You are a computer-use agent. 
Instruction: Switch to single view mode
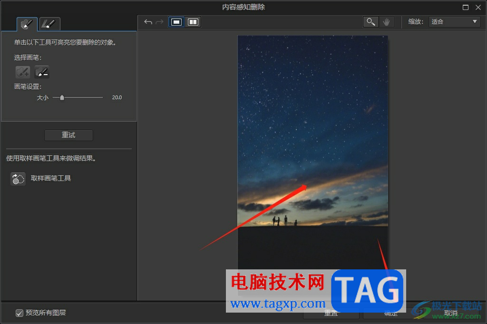click(176, 22)
